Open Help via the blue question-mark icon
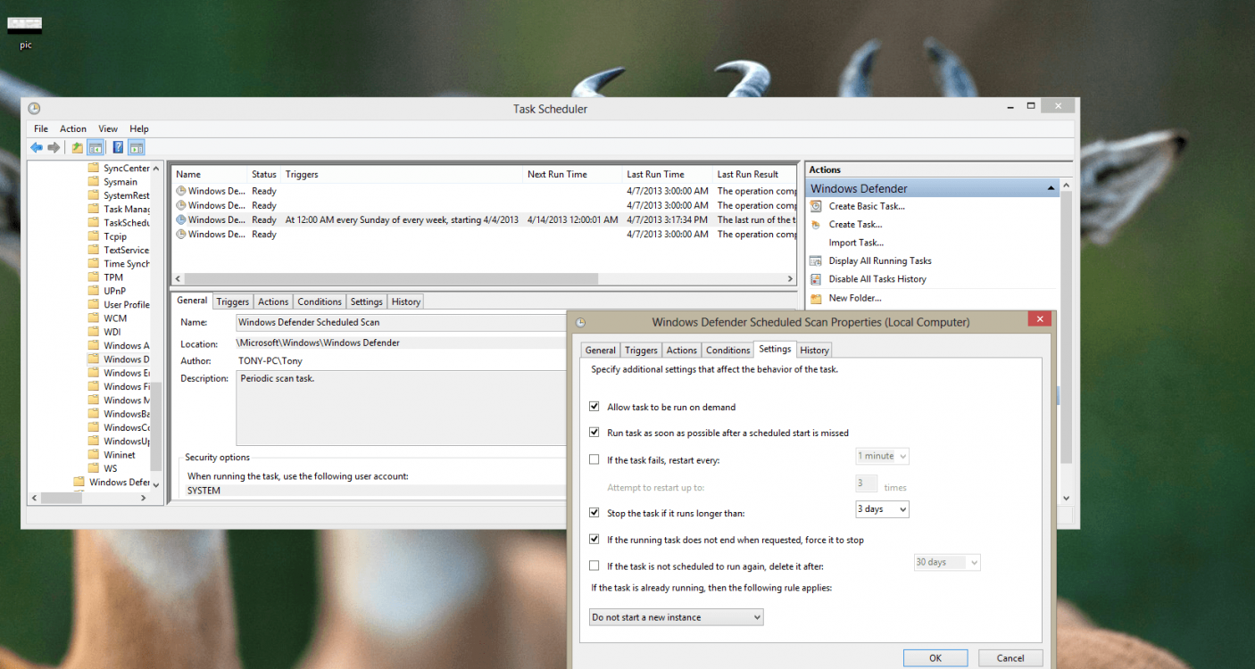This screenshot has width=1255, height=669. click(x=118, y=147)
